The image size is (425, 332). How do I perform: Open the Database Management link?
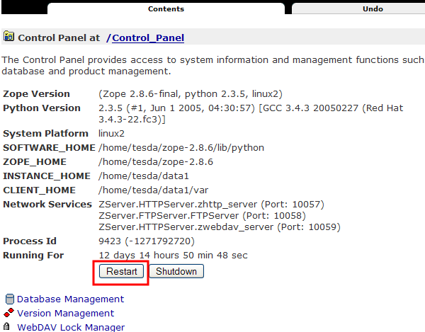(x=70, y=299)
